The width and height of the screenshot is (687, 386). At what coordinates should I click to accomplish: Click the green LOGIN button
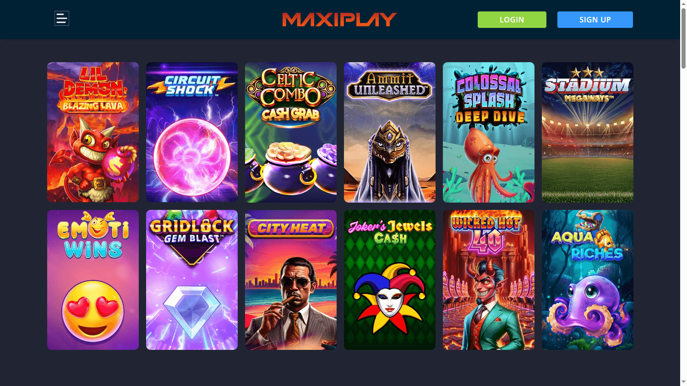[512, 20]
